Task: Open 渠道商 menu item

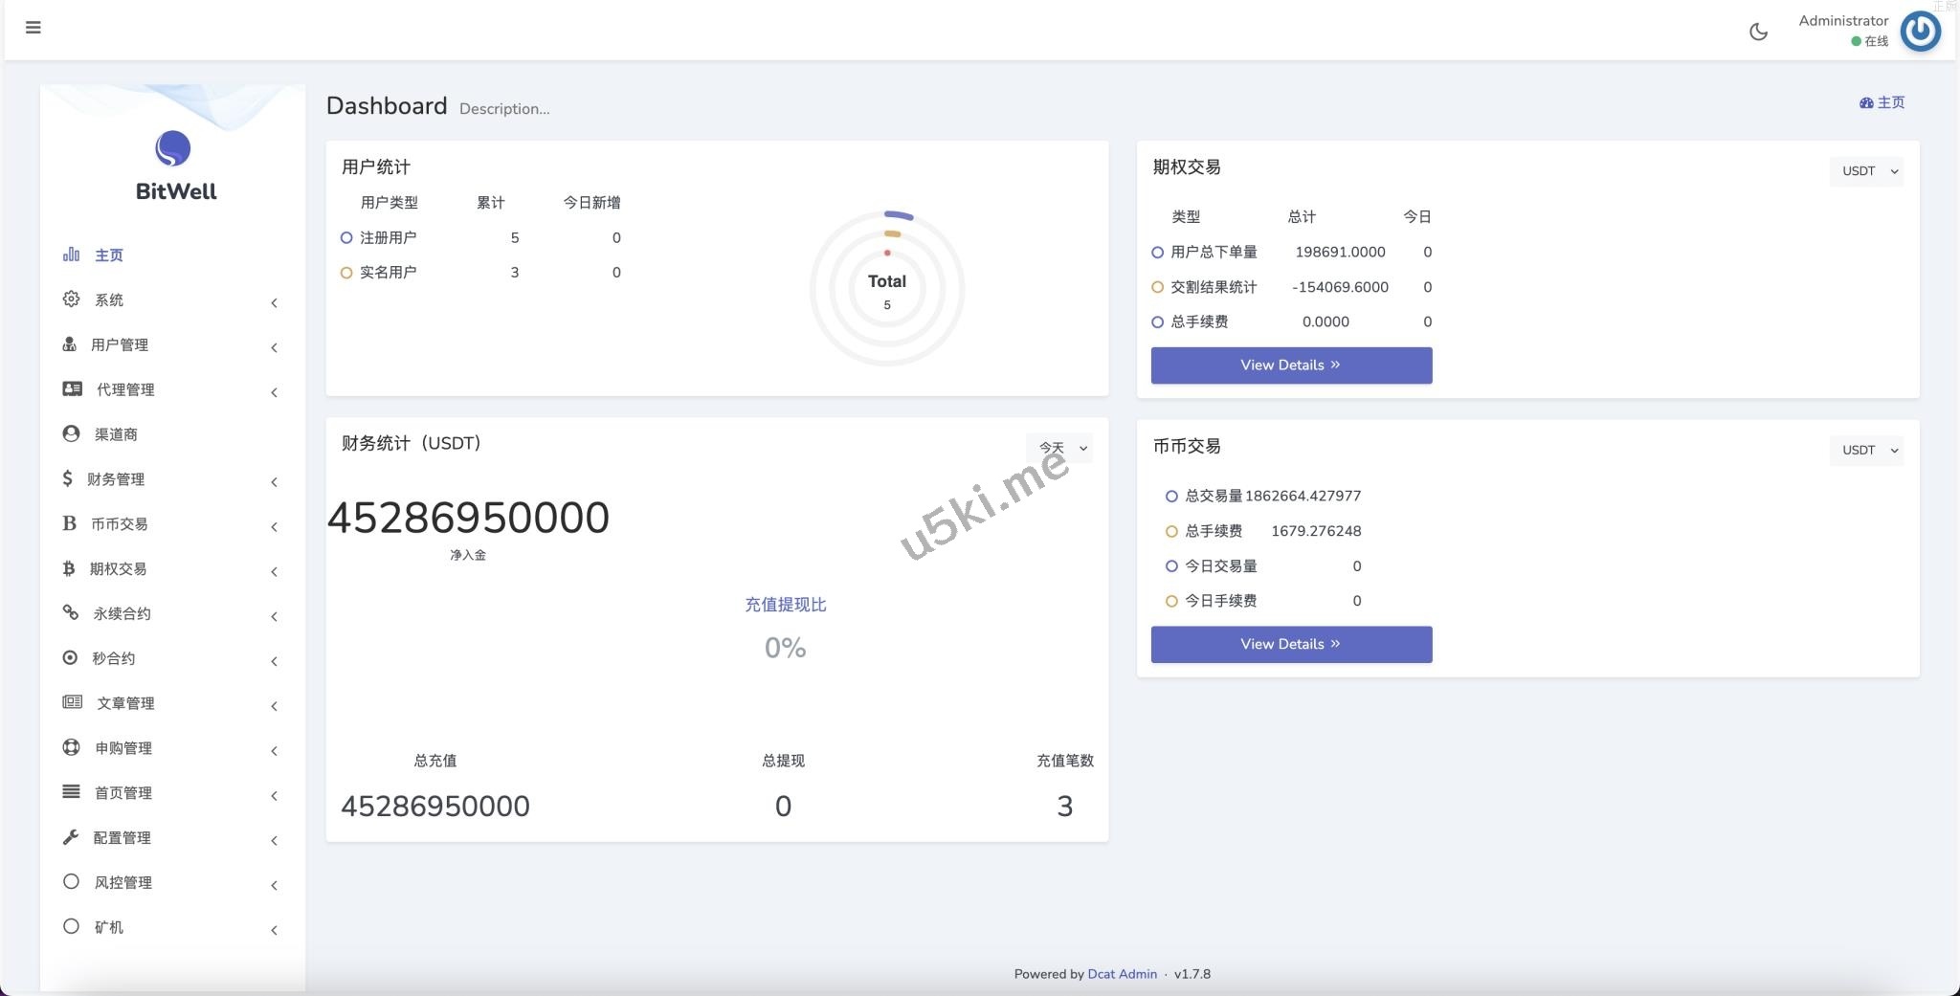Action: pyautogui.click(x=116, y=434)
